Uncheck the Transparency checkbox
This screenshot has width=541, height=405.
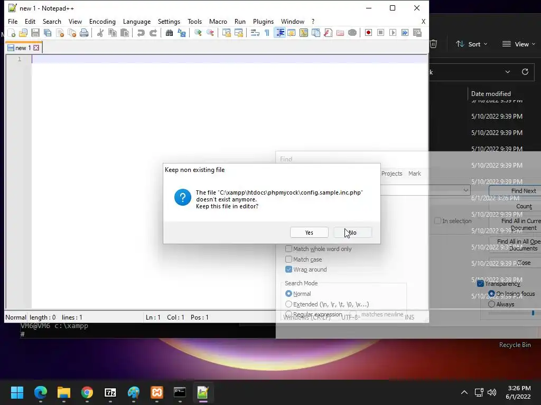(x=480, y=283)
